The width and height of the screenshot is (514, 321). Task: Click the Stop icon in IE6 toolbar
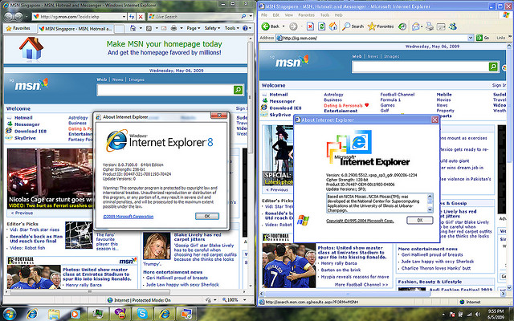point(310,26)
